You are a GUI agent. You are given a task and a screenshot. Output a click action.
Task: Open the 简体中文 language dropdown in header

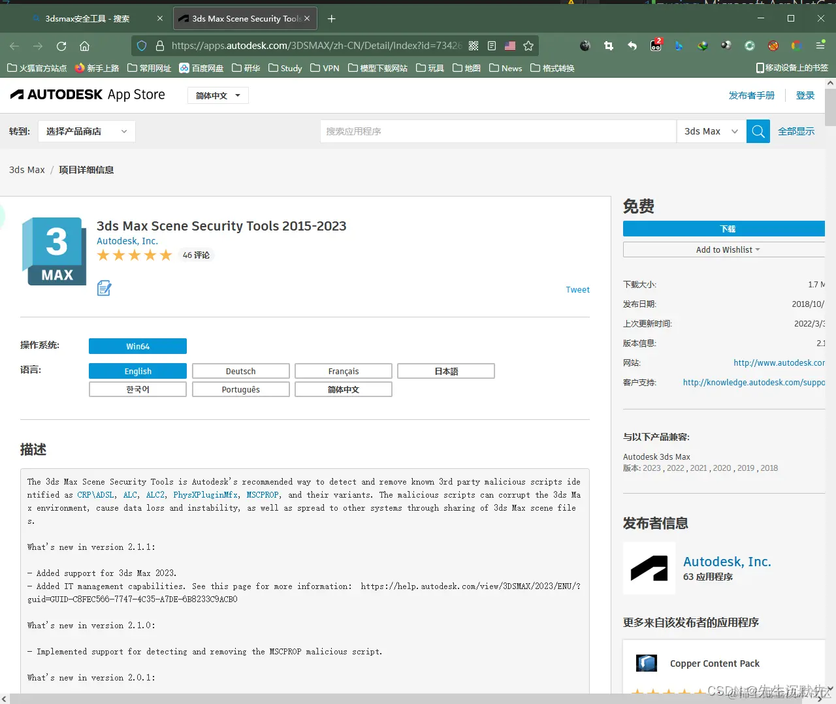(x=218, y=95)
